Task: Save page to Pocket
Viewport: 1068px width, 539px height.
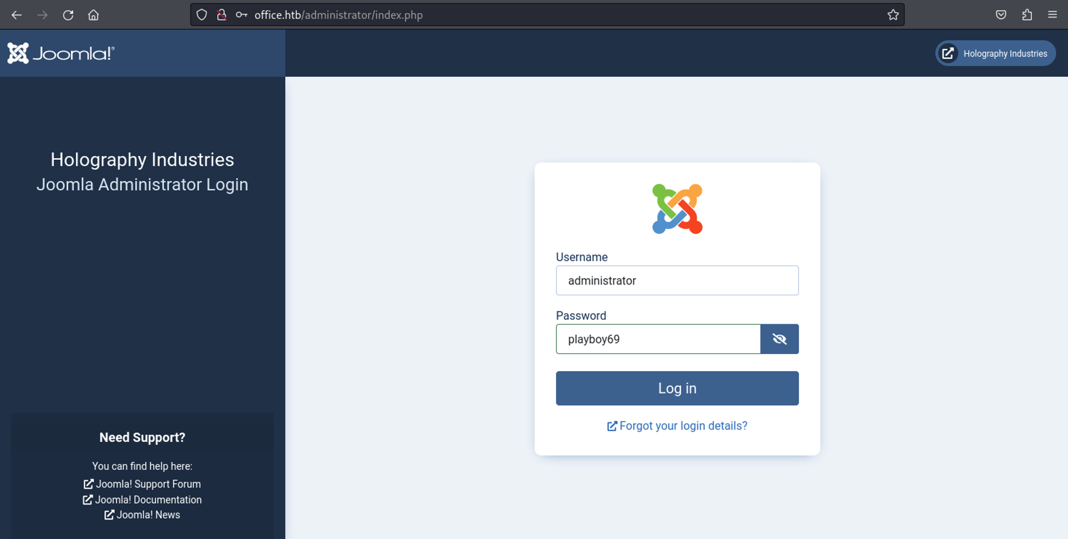Action: pos(1001,15)
